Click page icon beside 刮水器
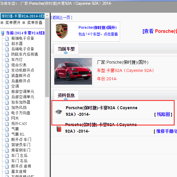 click(7, 44)
